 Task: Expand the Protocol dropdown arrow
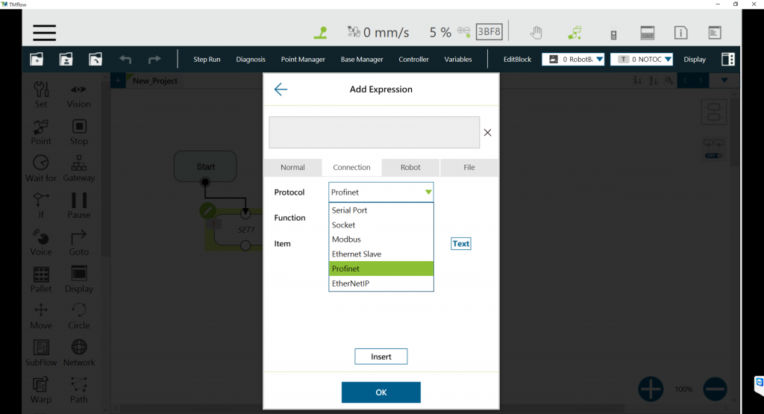[428, 192]
